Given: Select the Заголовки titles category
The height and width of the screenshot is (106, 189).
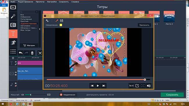Looking at the screenshot, I should pos(25,26).
